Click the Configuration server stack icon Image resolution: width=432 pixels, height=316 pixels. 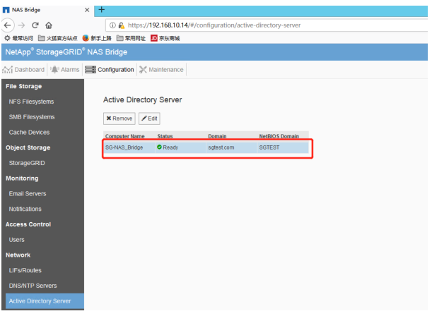(x=91, y=70)
